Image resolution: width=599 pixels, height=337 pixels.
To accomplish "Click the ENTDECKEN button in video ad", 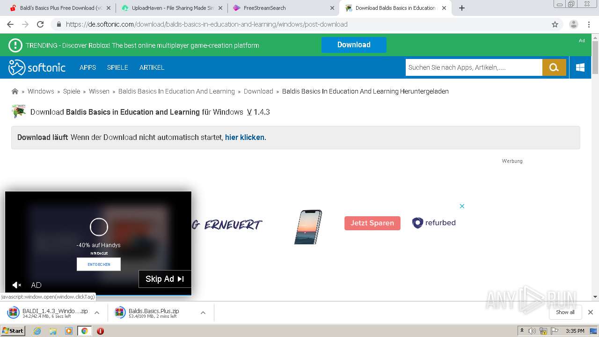I will (x=99, y=264).
